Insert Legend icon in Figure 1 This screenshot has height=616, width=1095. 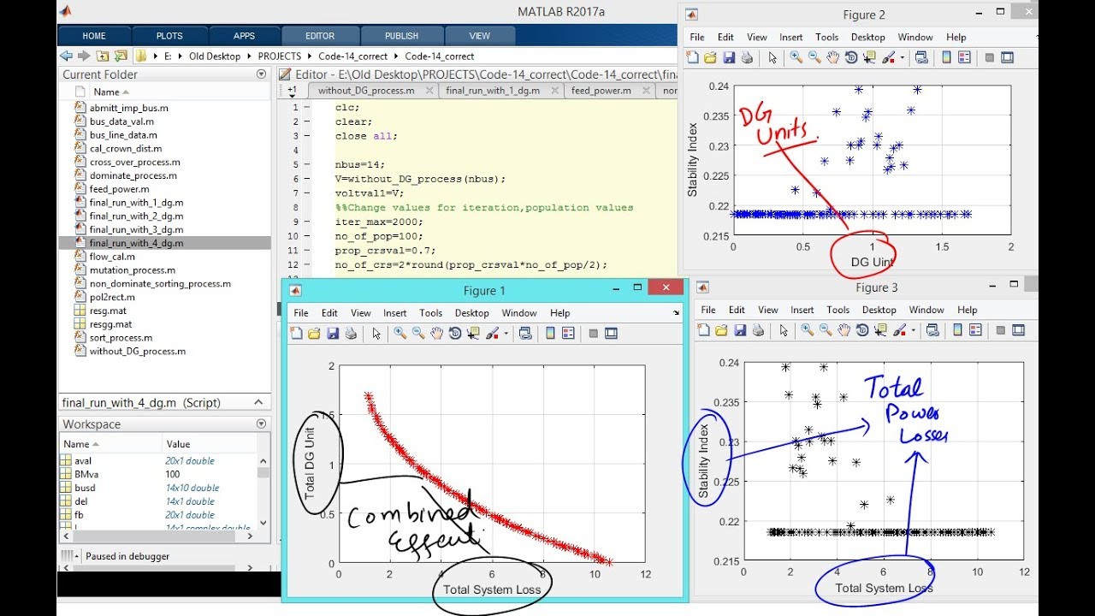pyautogui.click(x=569, y=334)
